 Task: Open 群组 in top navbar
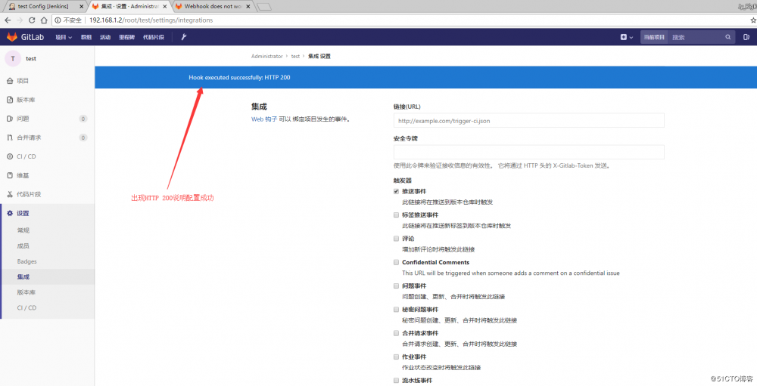(86, 37)
